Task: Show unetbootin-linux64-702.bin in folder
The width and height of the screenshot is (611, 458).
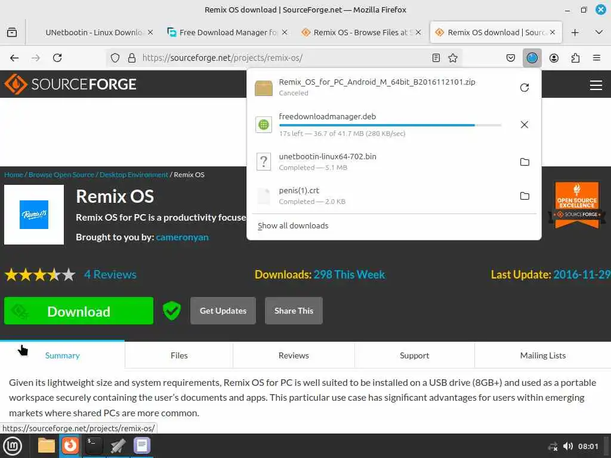Action: [524, 162]
